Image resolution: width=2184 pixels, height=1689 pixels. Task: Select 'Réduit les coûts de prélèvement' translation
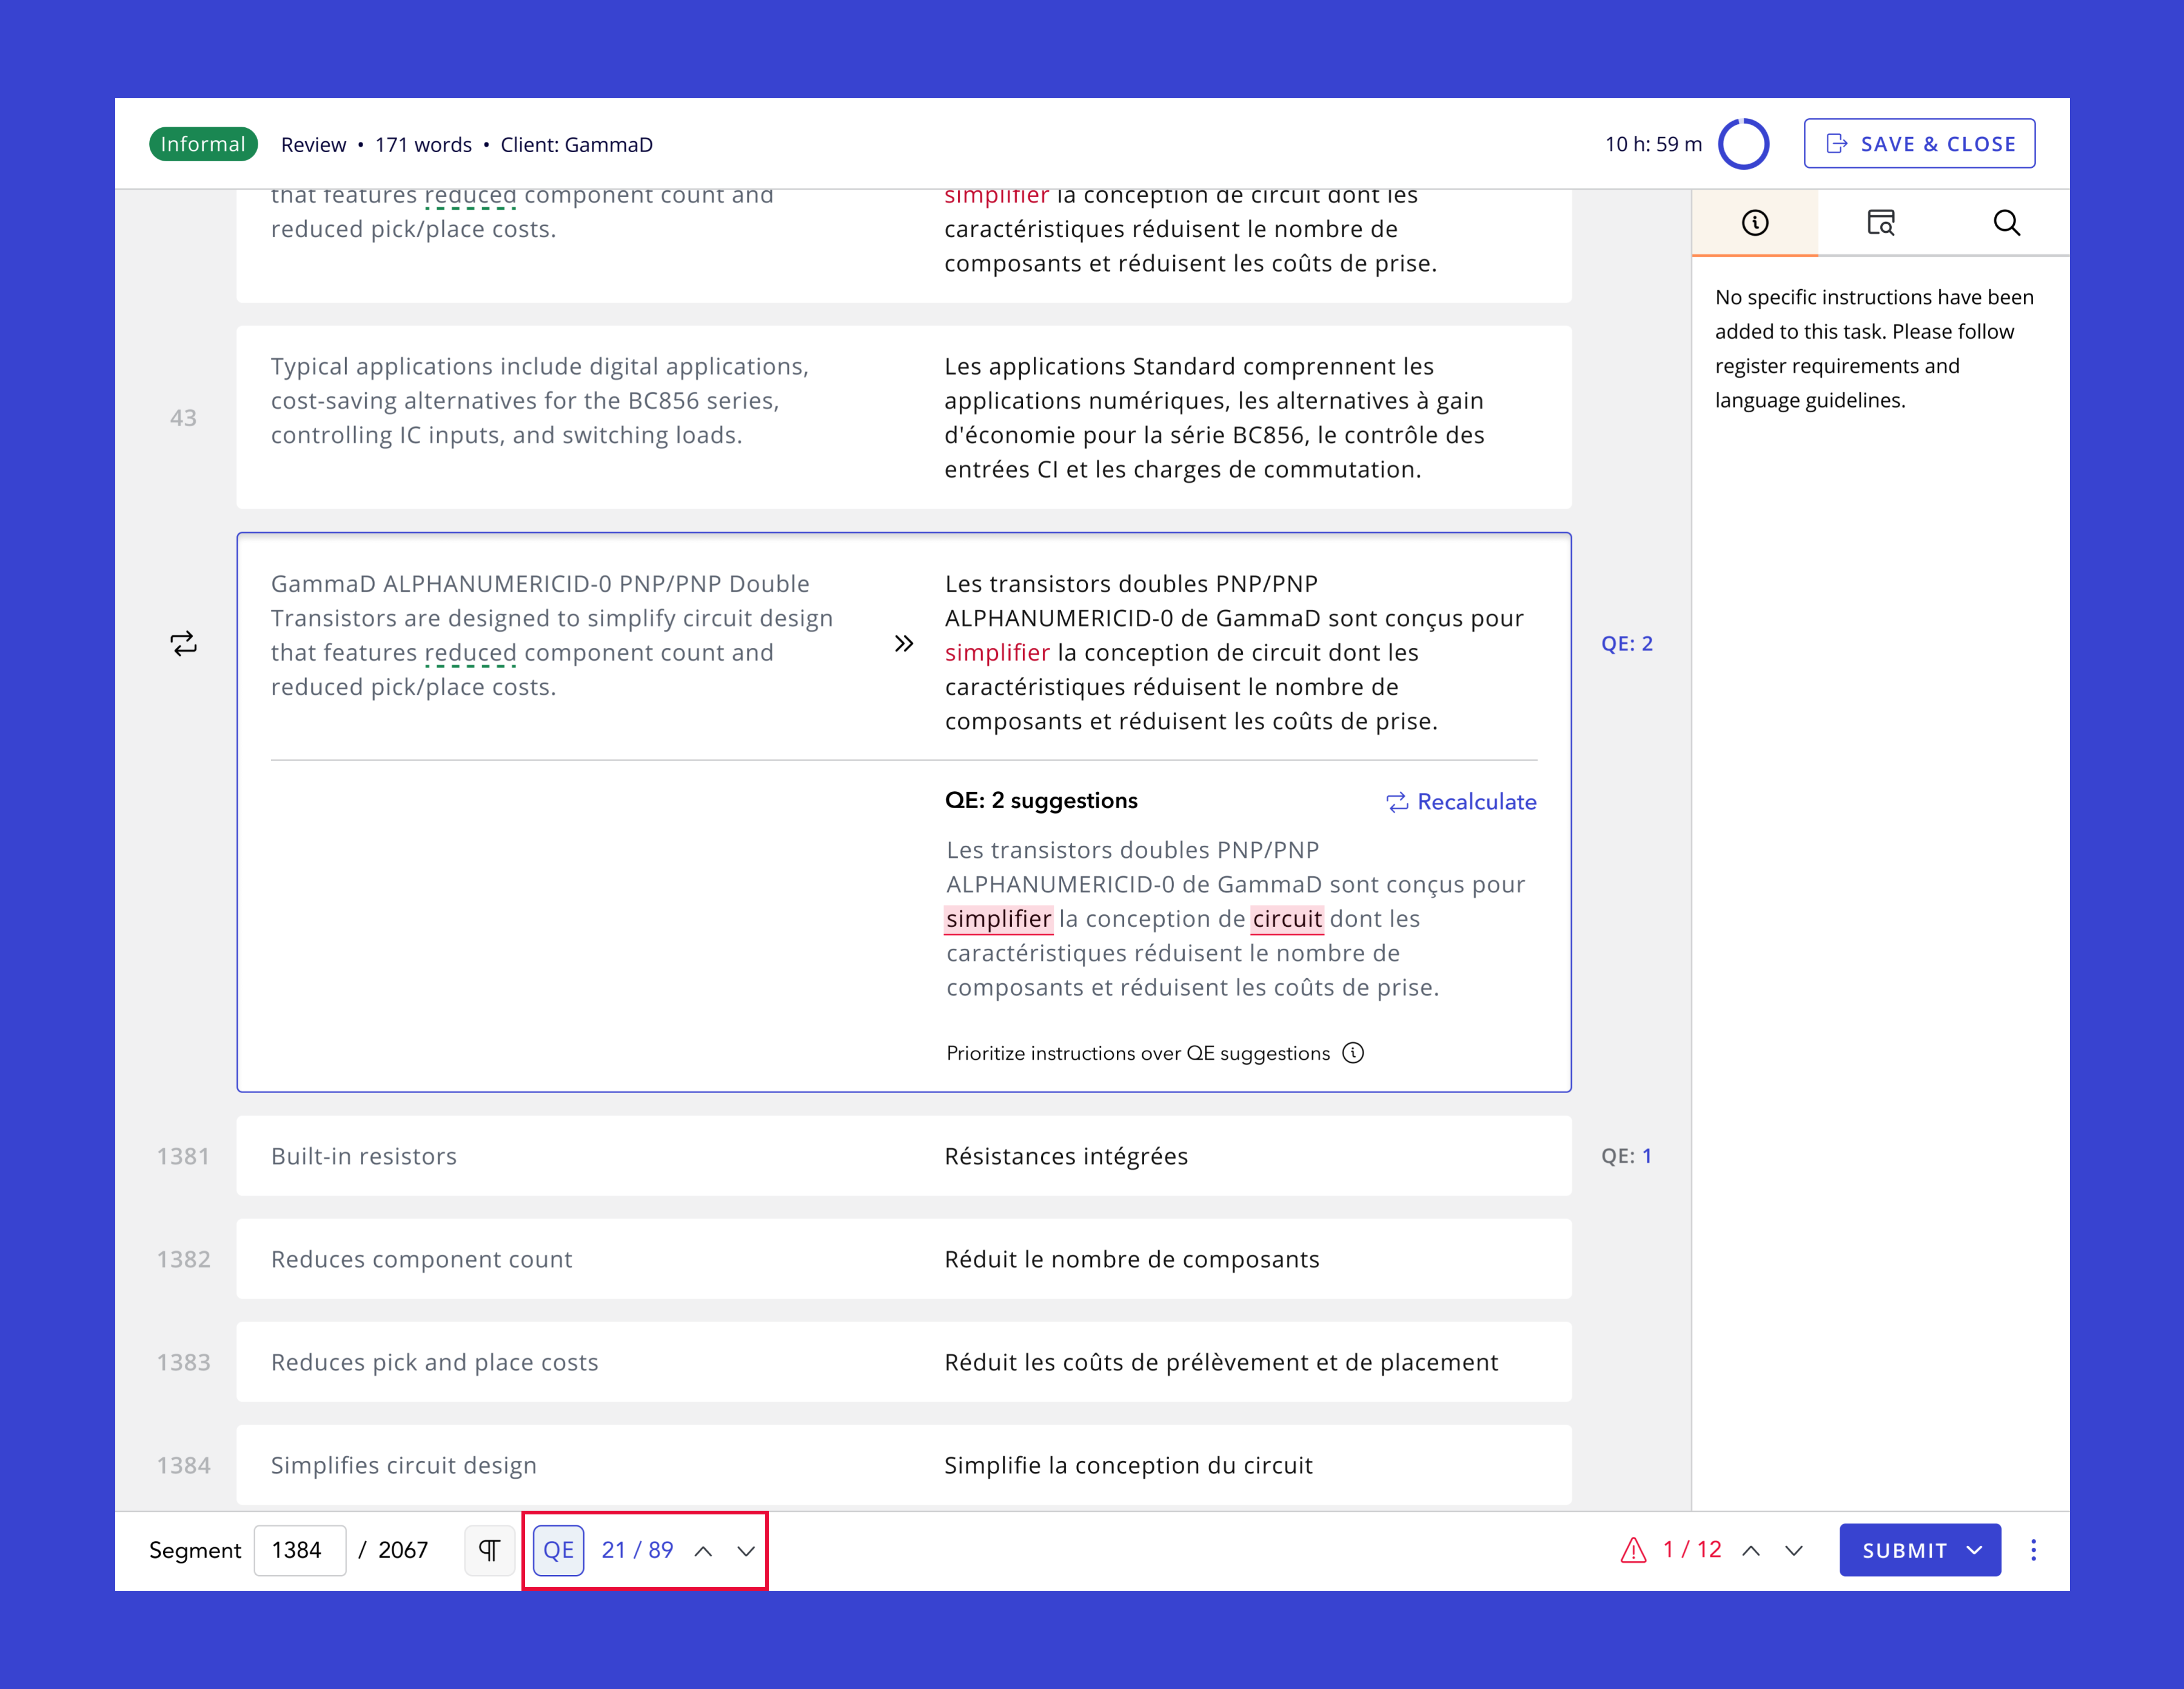(1221, 1362)
